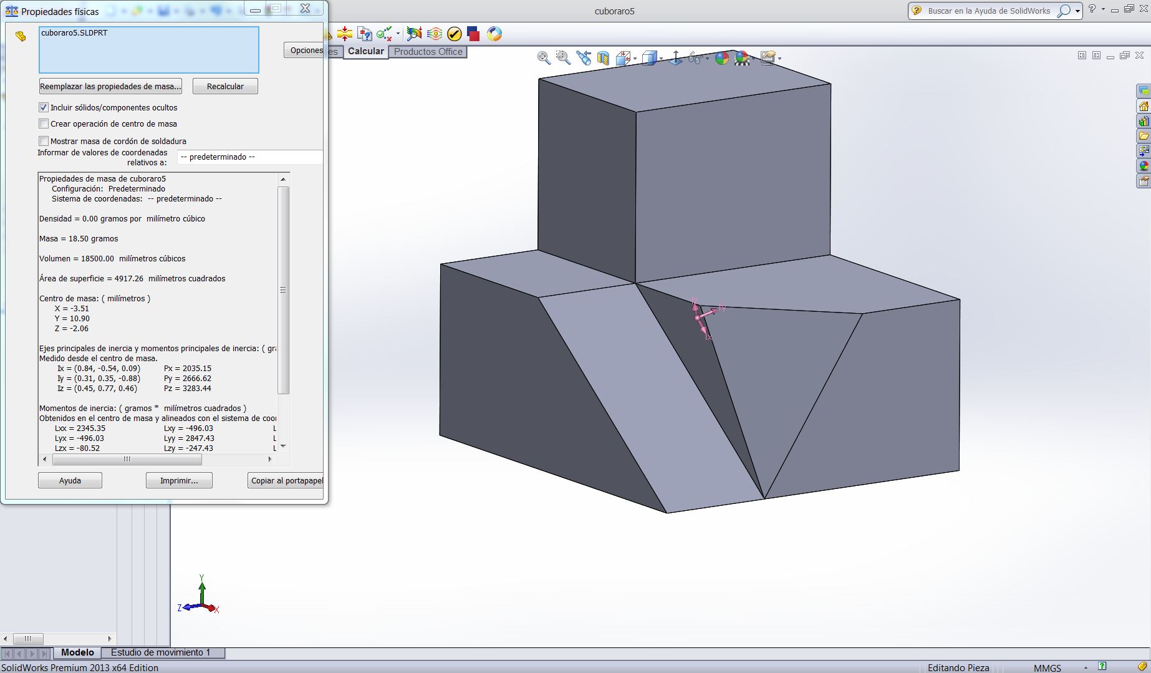Open SolidWorks Resources home tab in task pane
The image size is (1151, 673).
pyautogui.click(x=1144, y=106)
